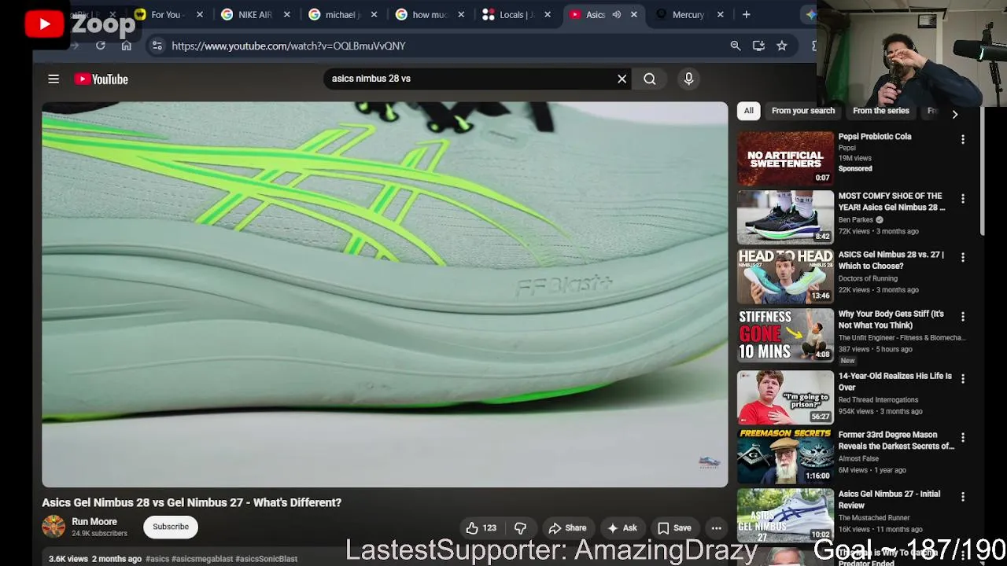Screen dimensions: 1007x566
Task: Save the video to a playlist
Action: (x=674, y=528)
